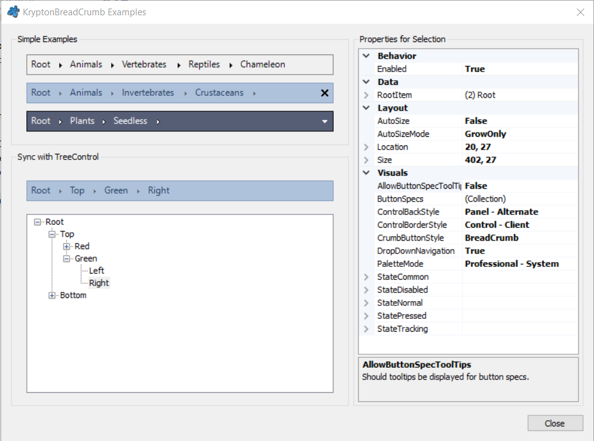Open the arrow after Vertebrates crumb

click(x=178, y=65)
